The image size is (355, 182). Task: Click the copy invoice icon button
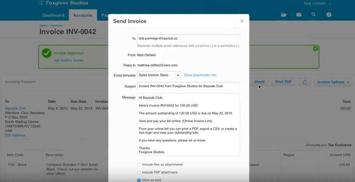[x=305, y=82]
